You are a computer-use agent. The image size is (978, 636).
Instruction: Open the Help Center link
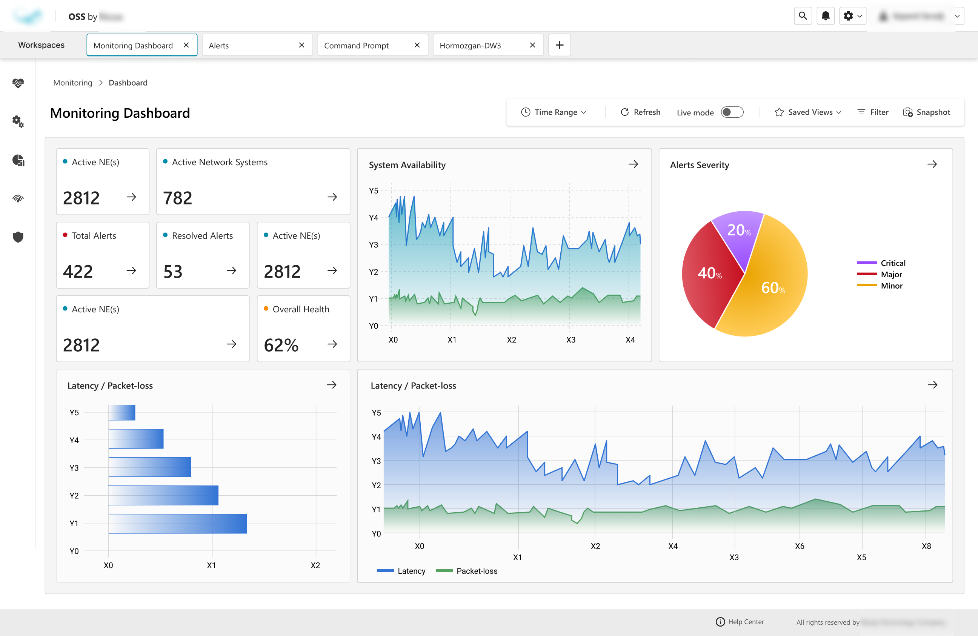(x=740, y=622)
